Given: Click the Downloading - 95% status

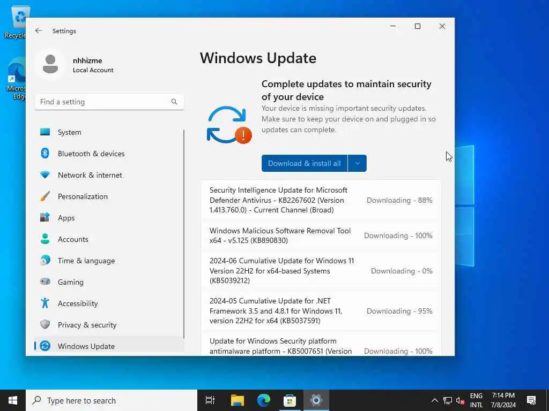Looking at the screenshot, I should 399,311.
